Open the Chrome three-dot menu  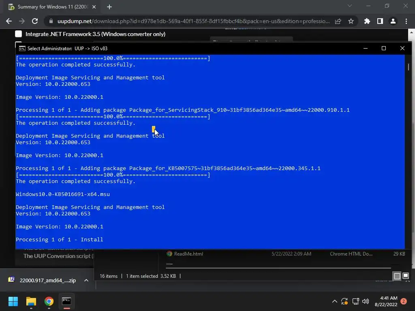(x=406, y=21)
